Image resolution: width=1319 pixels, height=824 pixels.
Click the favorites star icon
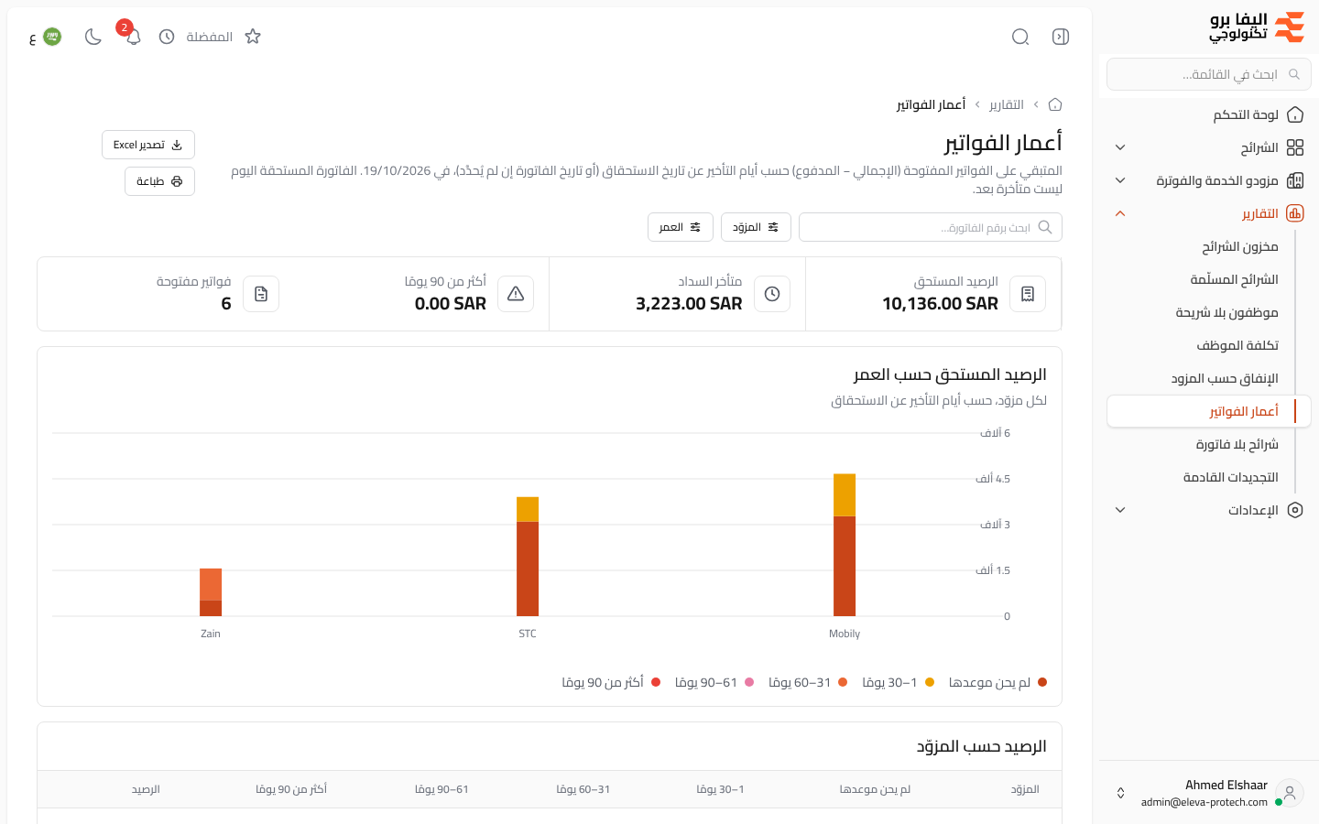click(253, 37)
